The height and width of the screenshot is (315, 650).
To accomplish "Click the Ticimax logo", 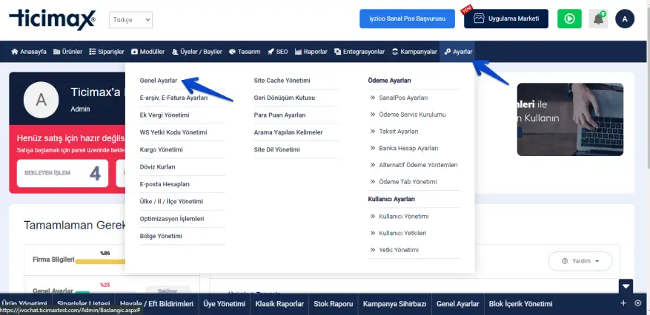I will point(53,20).
